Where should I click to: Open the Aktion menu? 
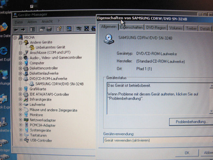(32, 22)
